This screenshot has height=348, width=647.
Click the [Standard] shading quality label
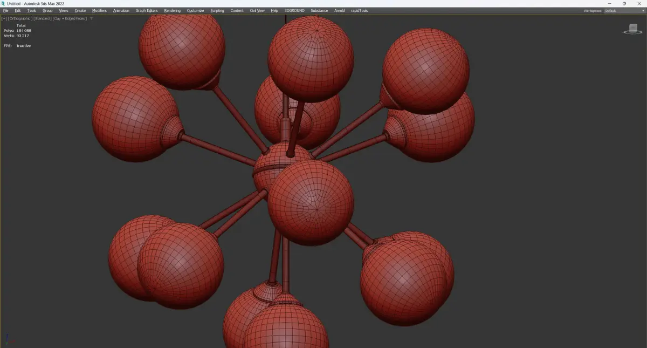tap(43, 18)
